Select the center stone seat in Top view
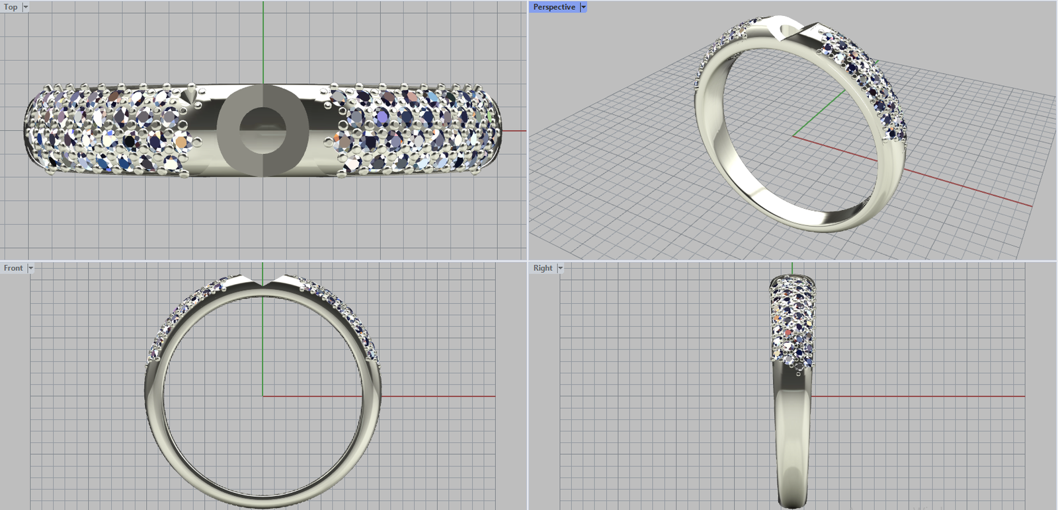Image resolution: width=1058 pixels, height=510 pixels. click(263, 129)
